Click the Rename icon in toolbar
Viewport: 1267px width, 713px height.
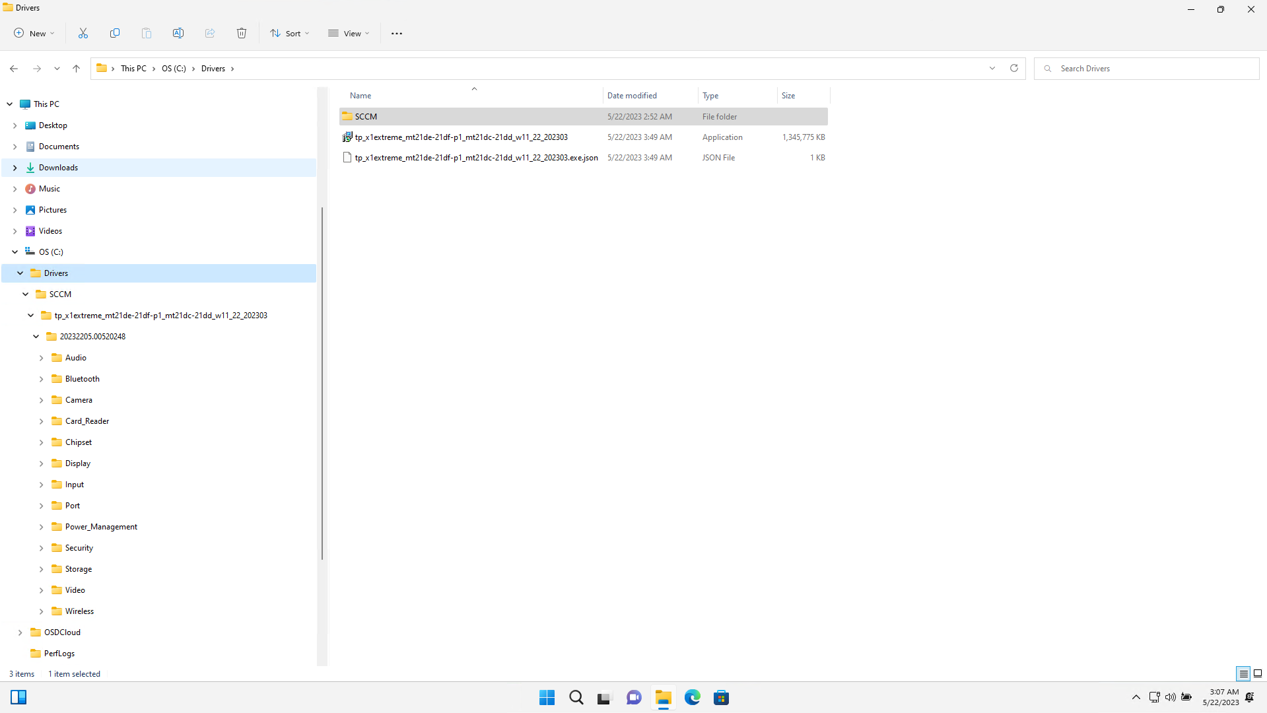pos(178,33)
